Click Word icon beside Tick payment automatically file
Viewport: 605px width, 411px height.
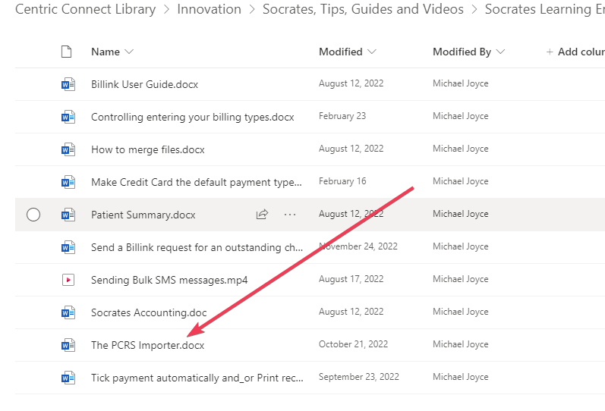(x=68, y=378)
